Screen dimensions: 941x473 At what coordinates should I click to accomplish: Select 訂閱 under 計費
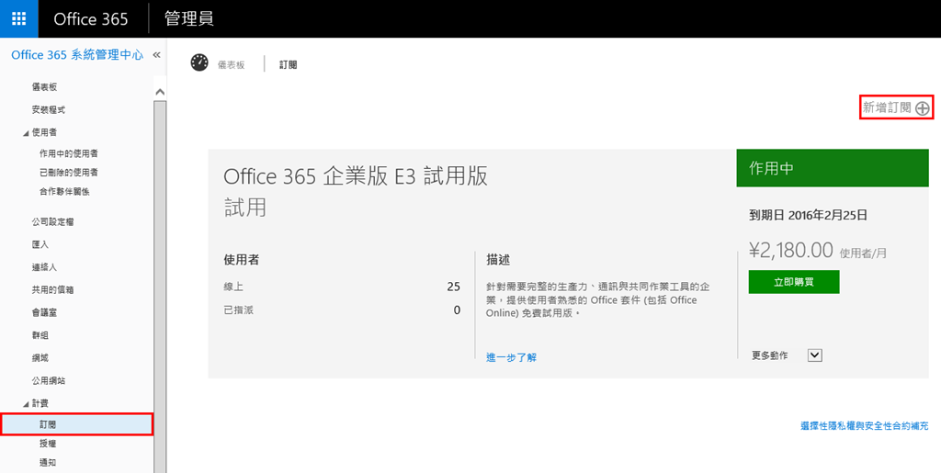pyautogui.click(x=76, y=424)
